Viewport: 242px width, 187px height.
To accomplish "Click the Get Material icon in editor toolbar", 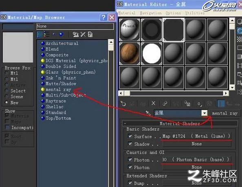I will (123, 103).
